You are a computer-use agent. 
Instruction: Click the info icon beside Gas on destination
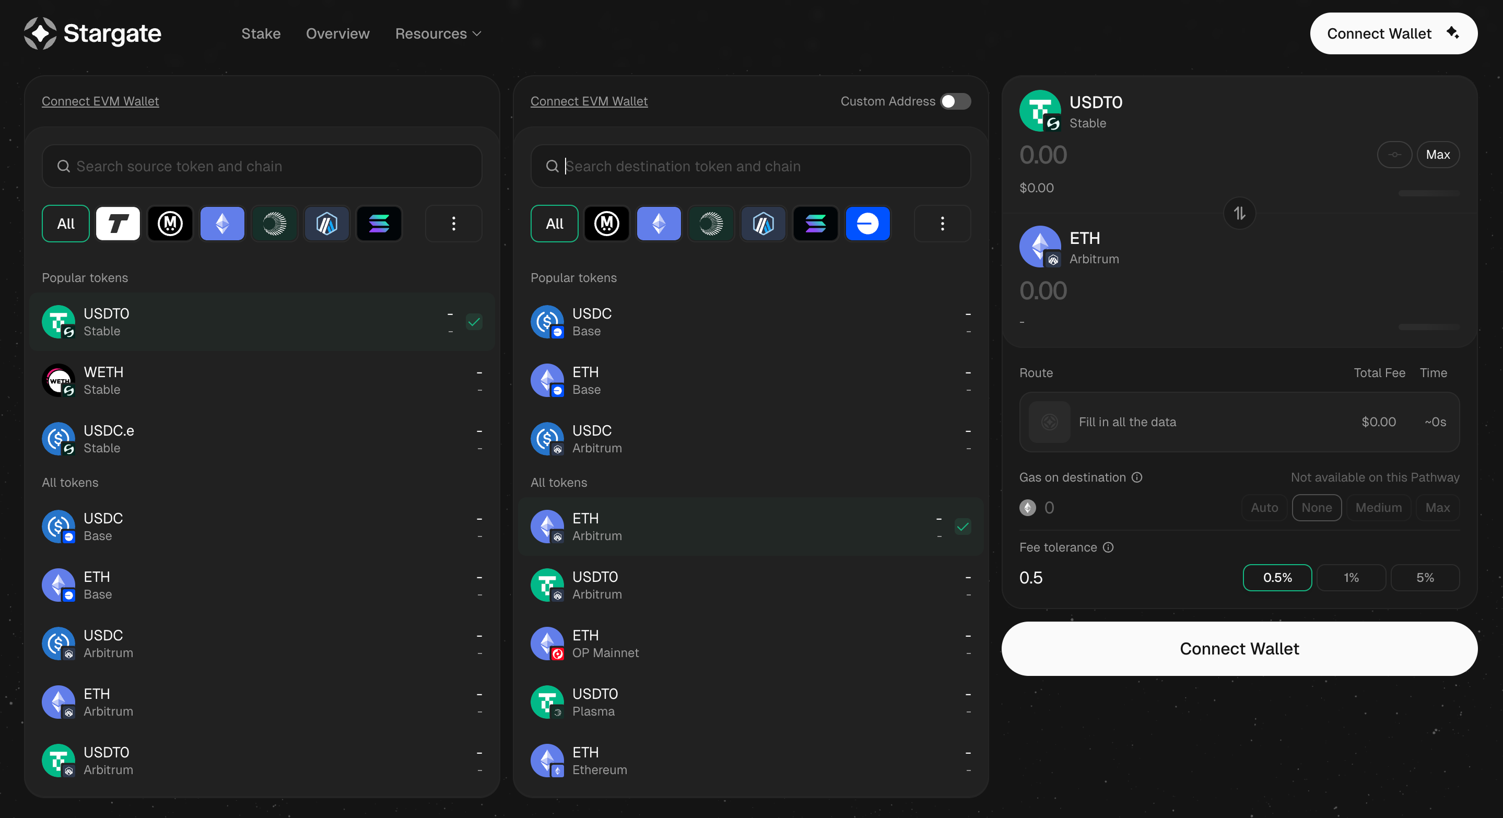1137,477
